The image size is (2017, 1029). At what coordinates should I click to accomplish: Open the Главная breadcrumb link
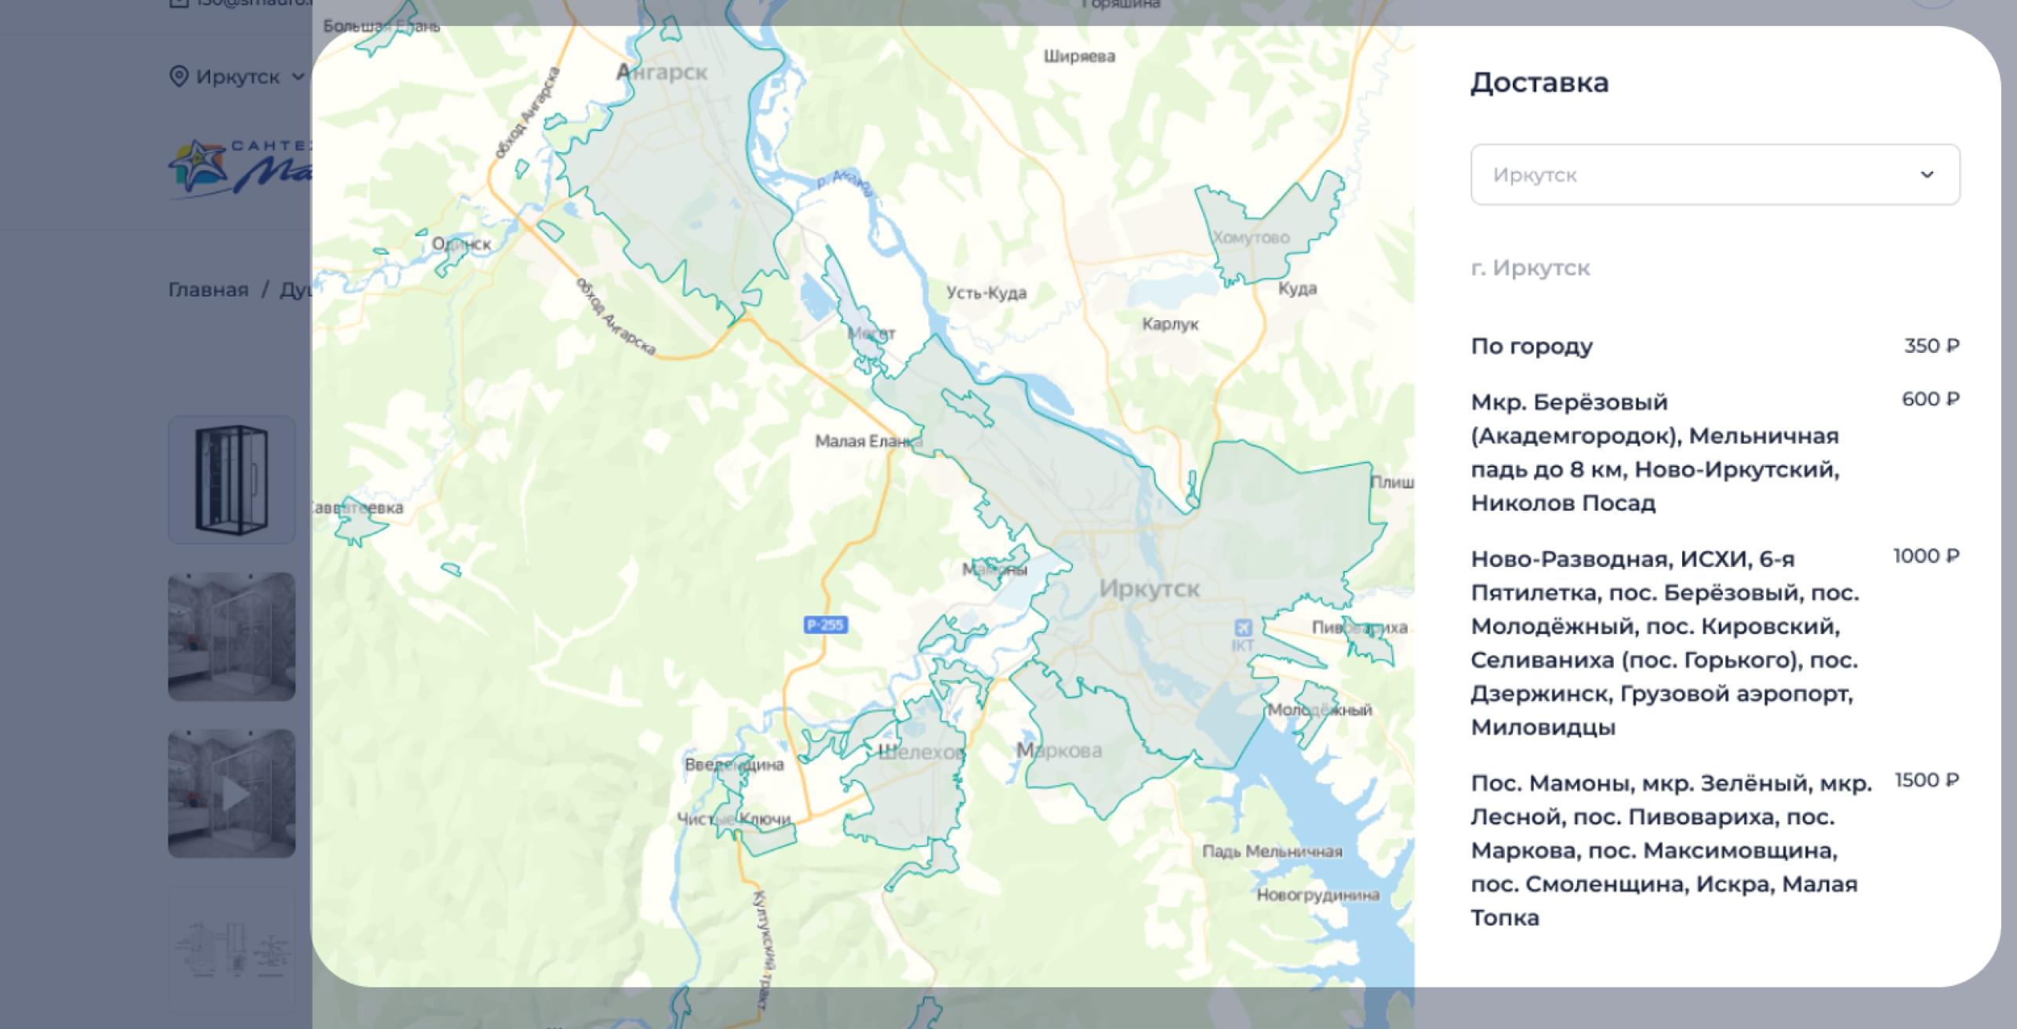coord(208,290)
